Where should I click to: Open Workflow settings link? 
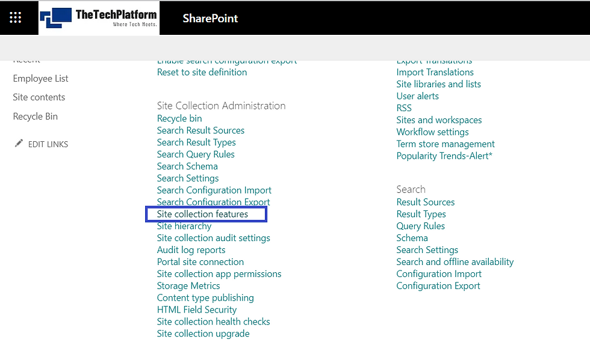click(432, 132)
